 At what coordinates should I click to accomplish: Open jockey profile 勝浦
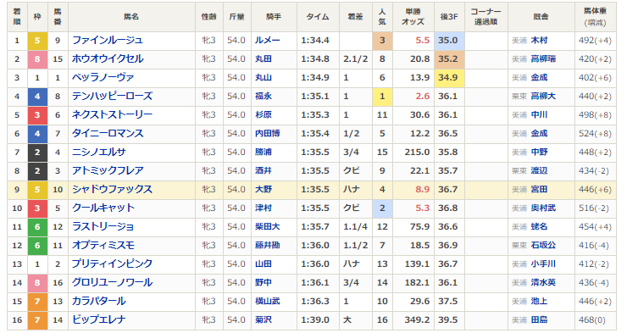[x=264, y=153]
